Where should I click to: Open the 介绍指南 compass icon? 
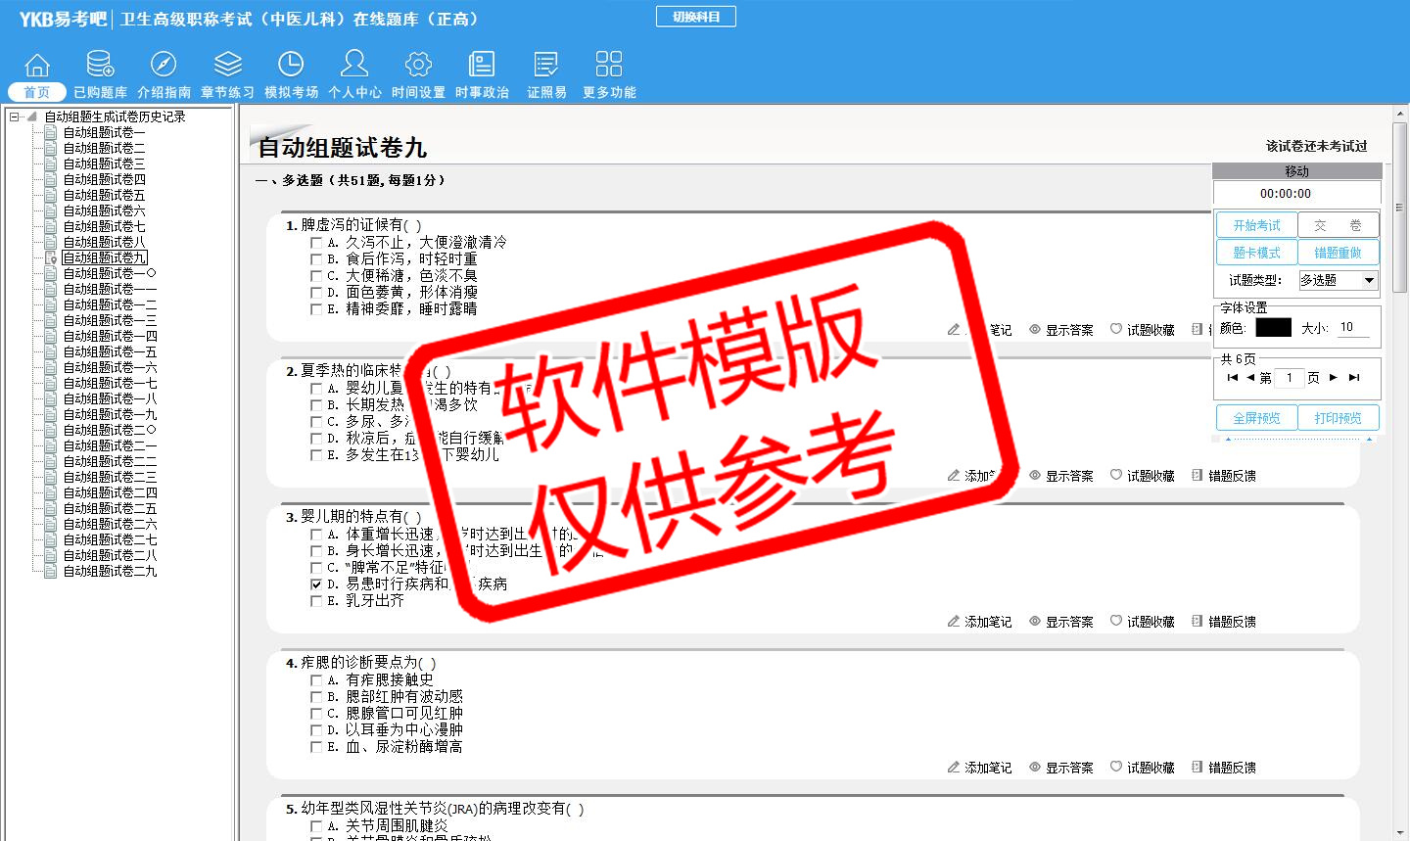tap(164, 65)
